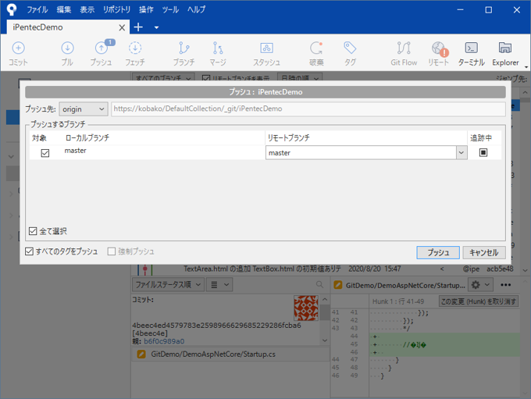Select GitDemo/DemoAspNetCore/Startup.cs in file list
This screenshot has height=399, width=531.
pos(230,354)
